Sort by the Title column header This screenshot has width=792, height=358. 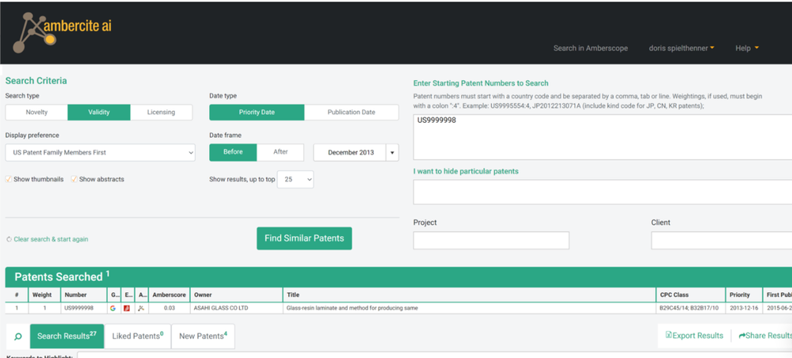point(469,295)
